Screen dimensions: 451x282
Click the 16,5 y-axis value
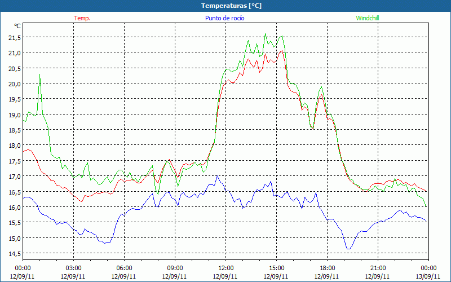click(x=15, y=192)
